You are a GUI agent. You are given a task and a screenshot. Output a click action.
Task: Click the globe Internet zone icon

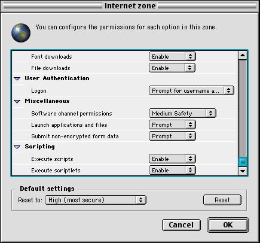[x=21, y=33]
